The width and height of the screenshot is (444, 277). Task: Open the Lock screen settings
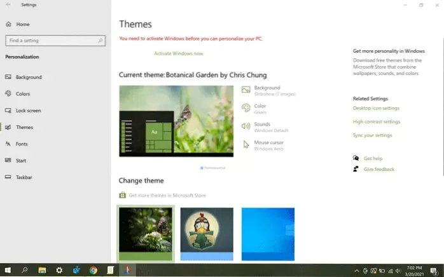(29, 111)
